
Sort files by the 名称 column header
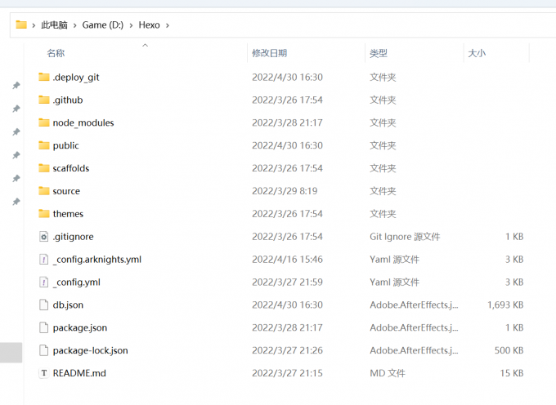(x=56, y=53)
